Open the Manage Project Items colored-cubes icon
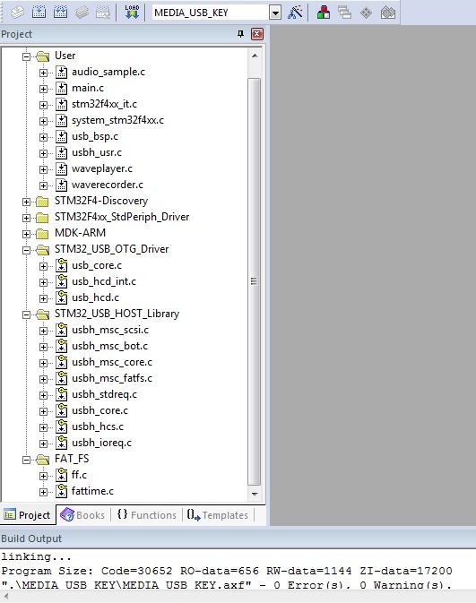The width and height of the screenshot is (476, 603). [324, 13]
